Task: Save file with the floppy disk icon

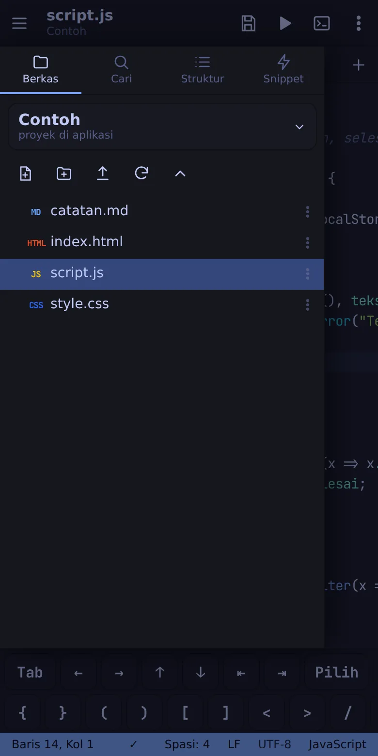Action: (249, 23)
